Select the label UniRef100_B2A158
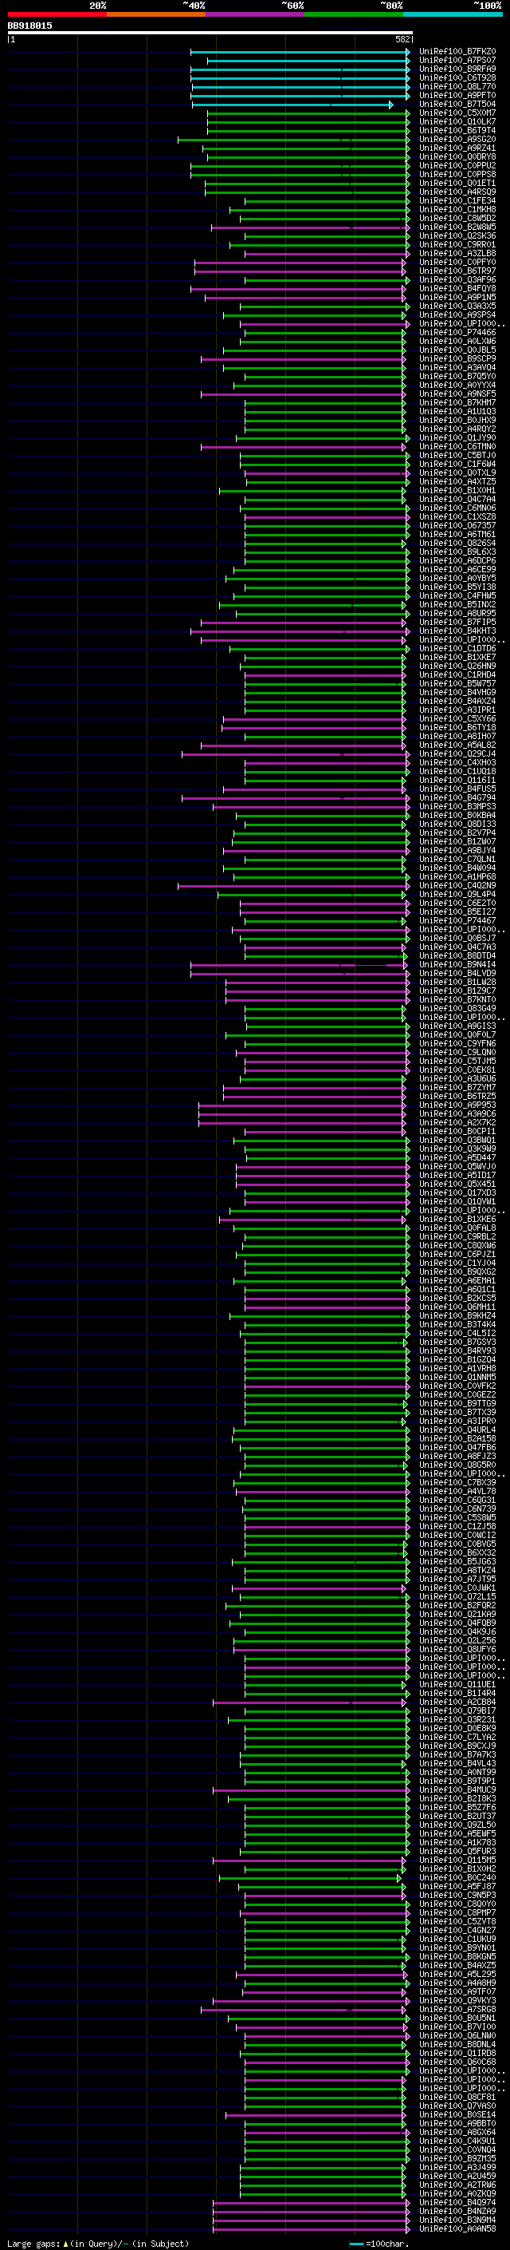 tap(457, 1438)
